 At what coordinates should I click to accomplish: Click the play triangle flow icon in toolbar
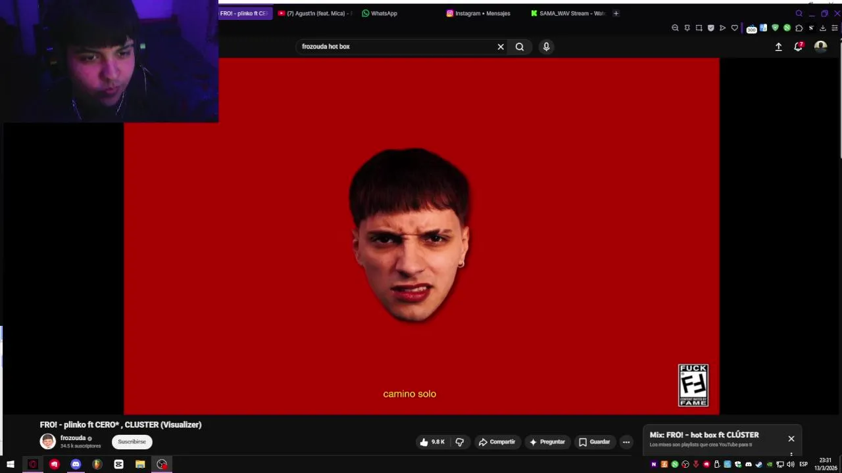click(x=723, y=28)
